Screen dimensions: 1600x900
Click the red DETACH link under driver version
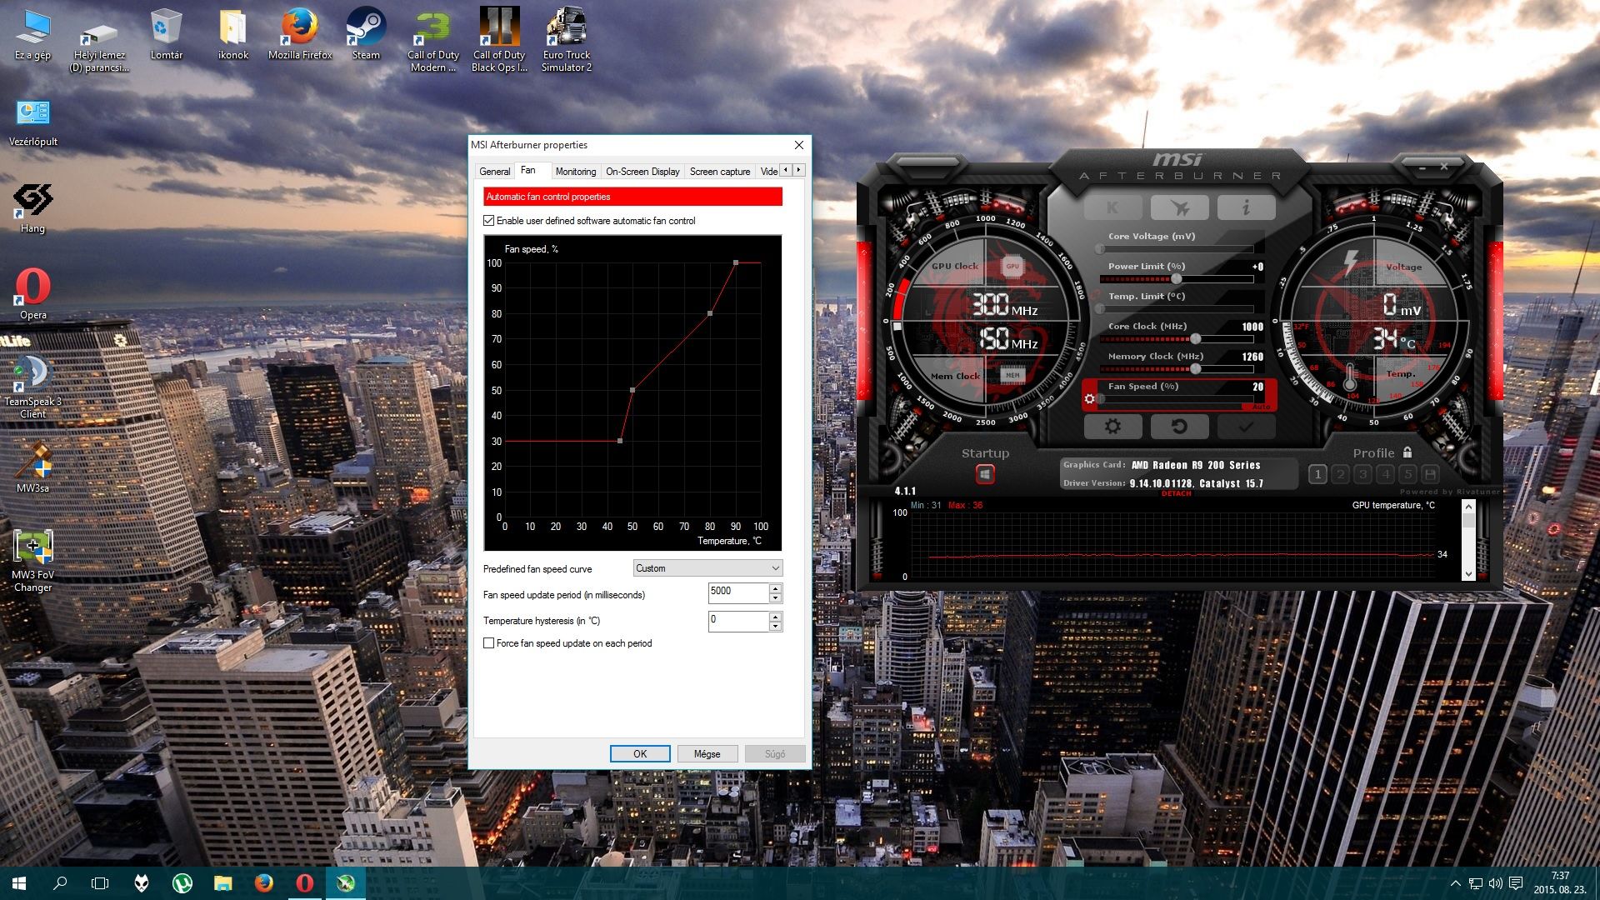point(1176,493)
